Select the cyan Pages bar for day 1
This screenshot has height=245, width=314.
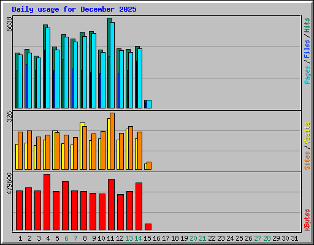(x=20, y=81)
